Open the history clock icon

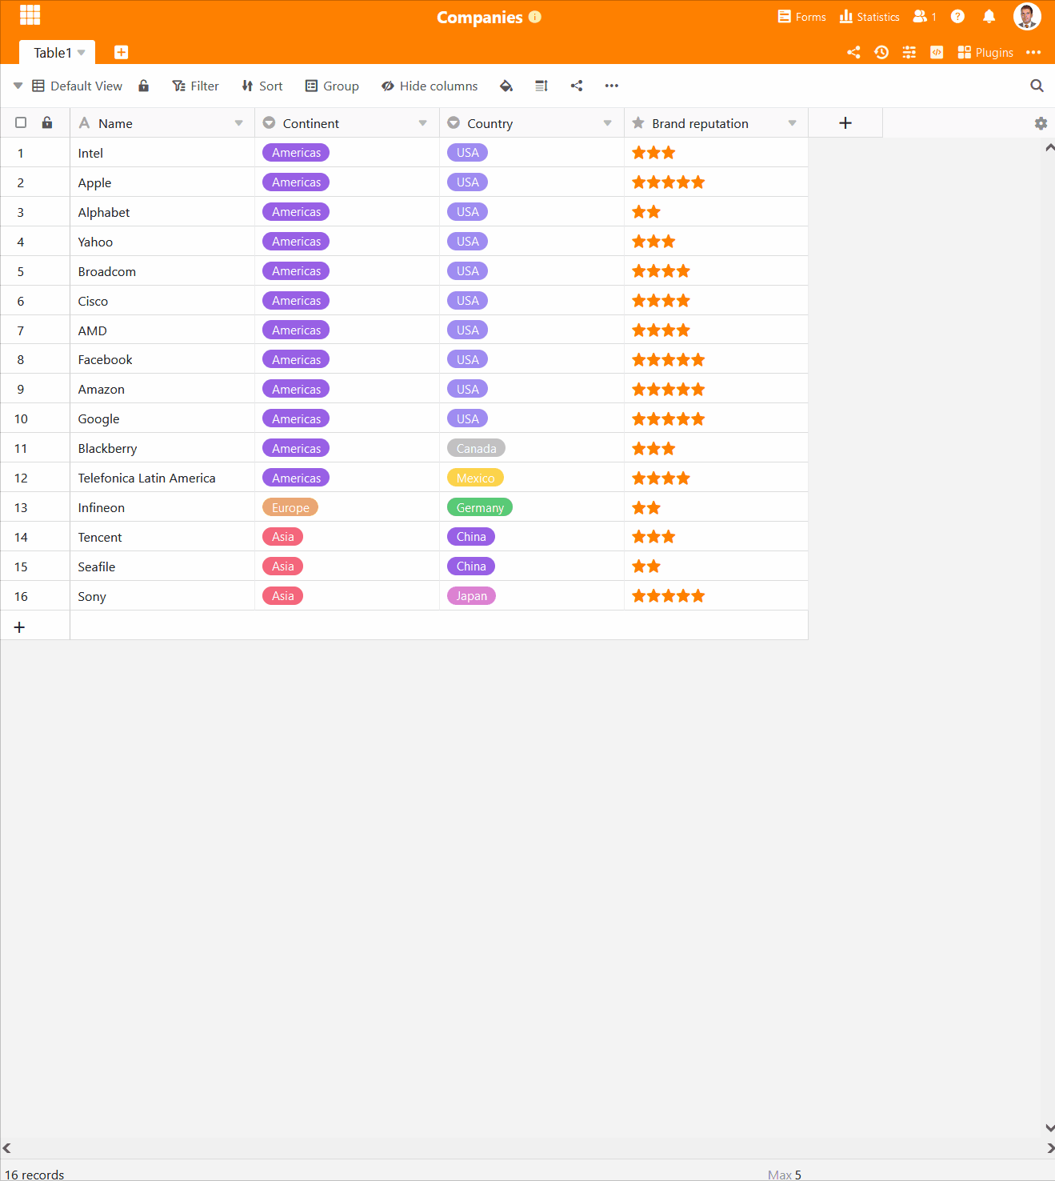click(881, 53)
